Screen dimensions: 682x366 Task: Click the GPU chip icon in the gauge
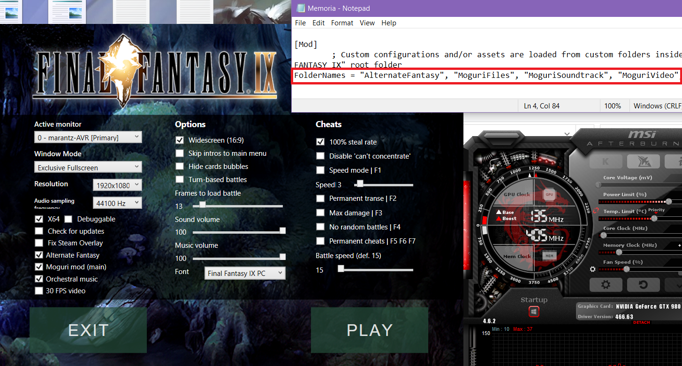click(x=548, y=194)
